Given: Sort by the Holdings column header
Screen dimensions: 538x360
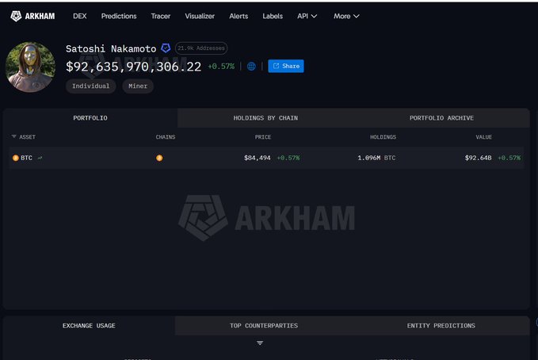Looking at the screenshot, I should [x=383, y=137].
